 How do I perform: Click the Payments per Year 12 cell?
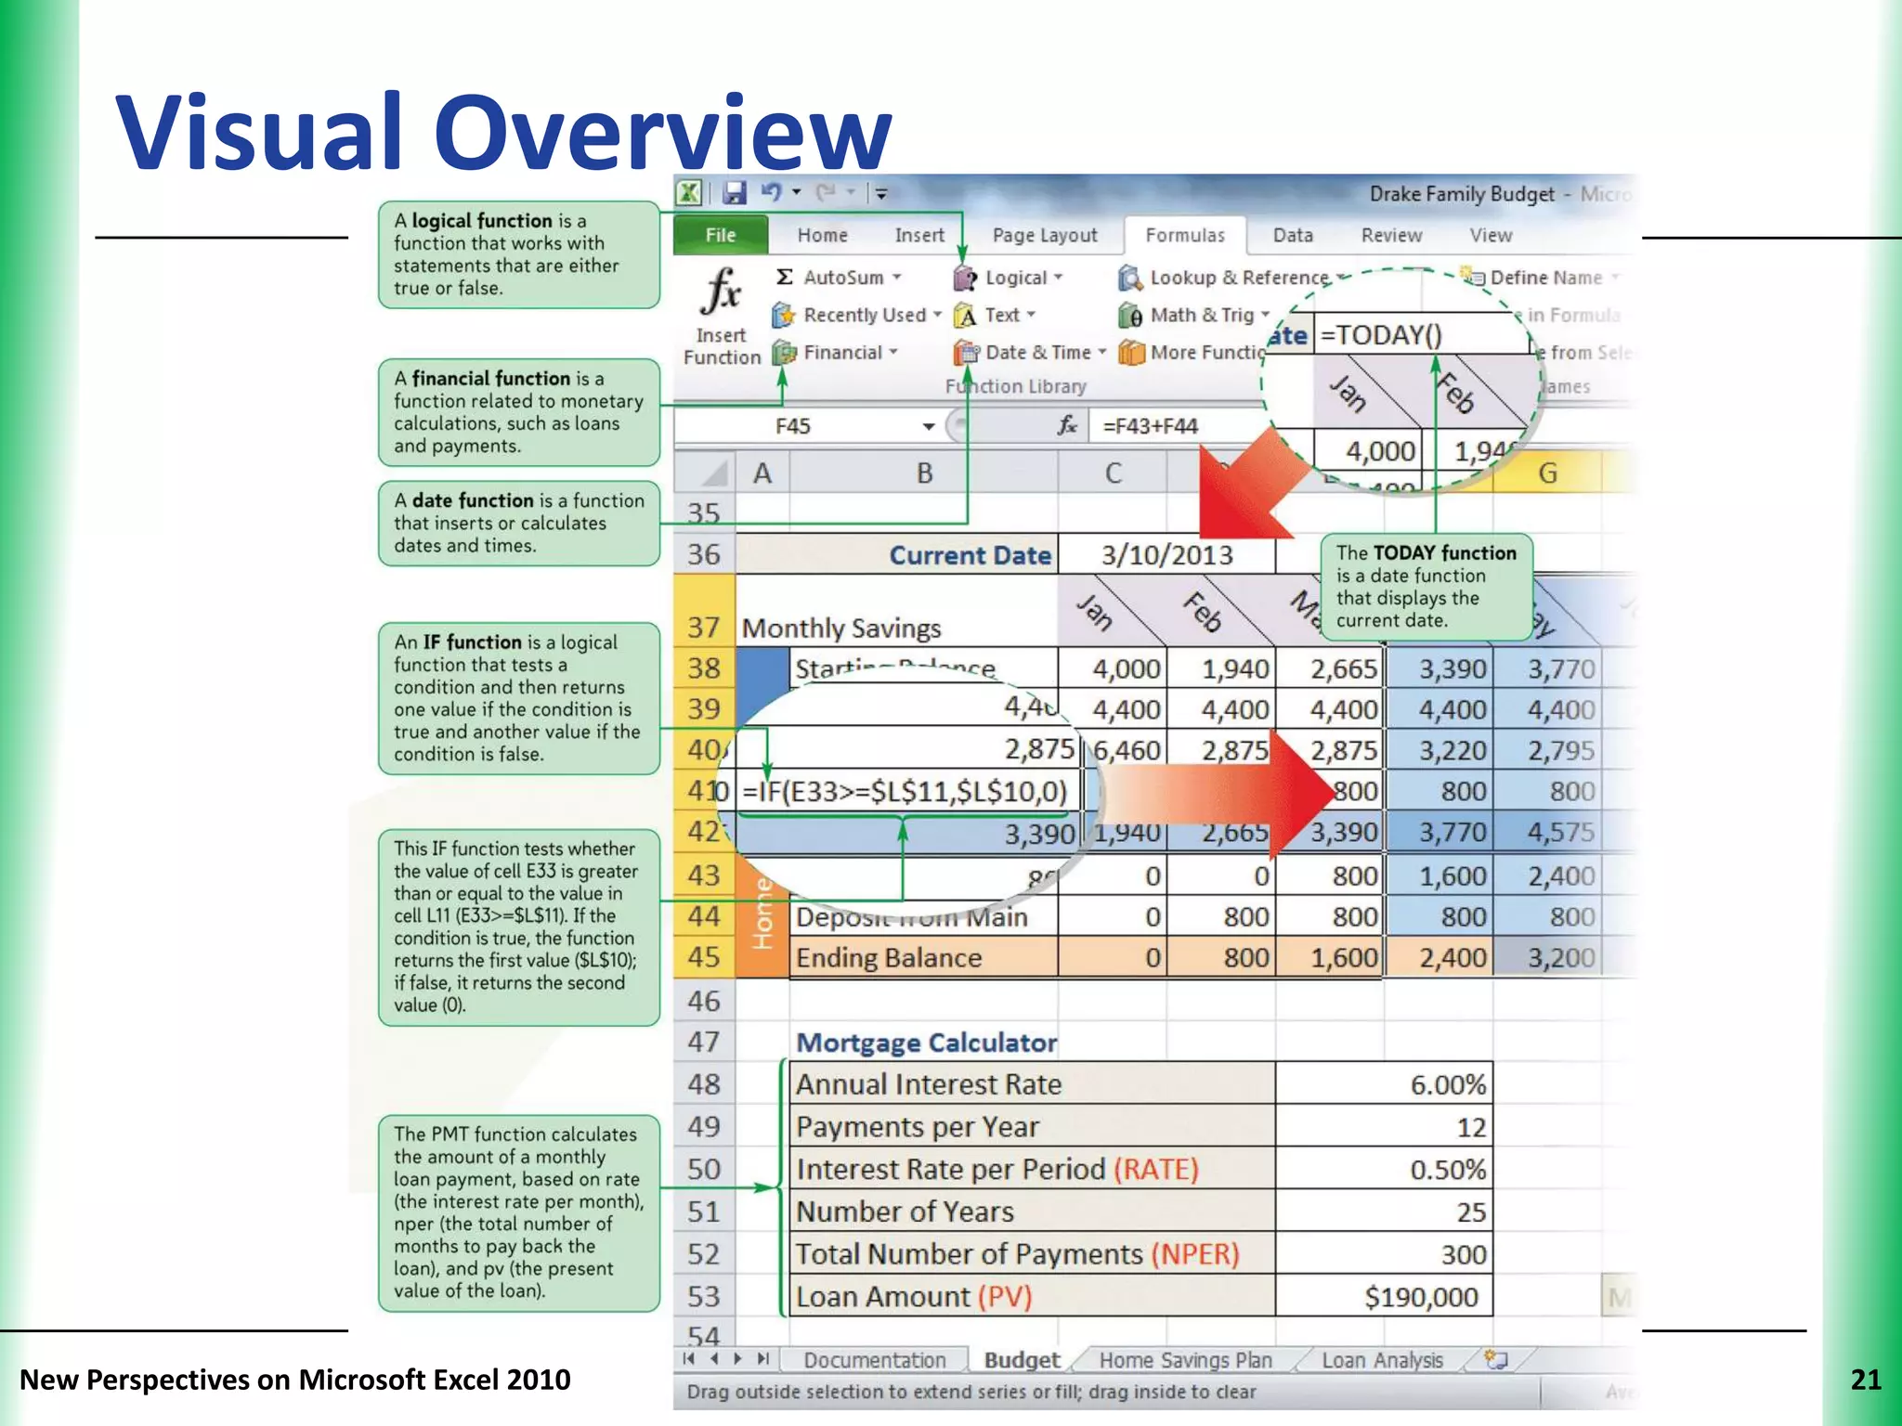click(x=1384, y=1126)
